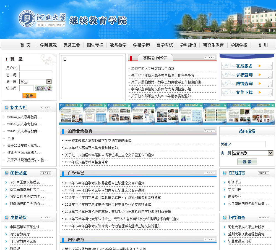The height and width of the screenshot is (250, 276).
Task: Open the 河北省教育考试院 friendly link
Action: 23,241
